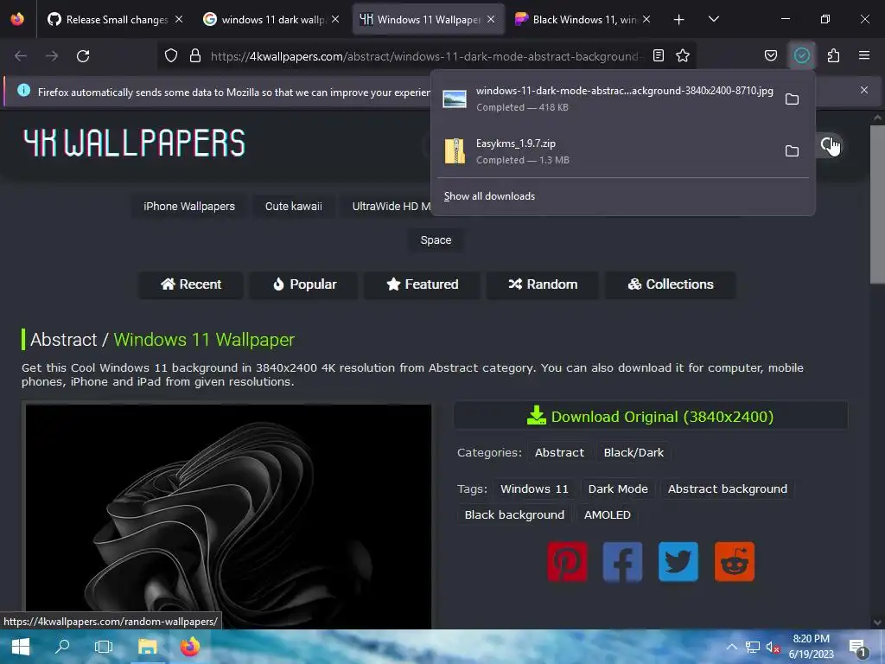
Task: Share on Facebook icon
Action: click(622, 562)
